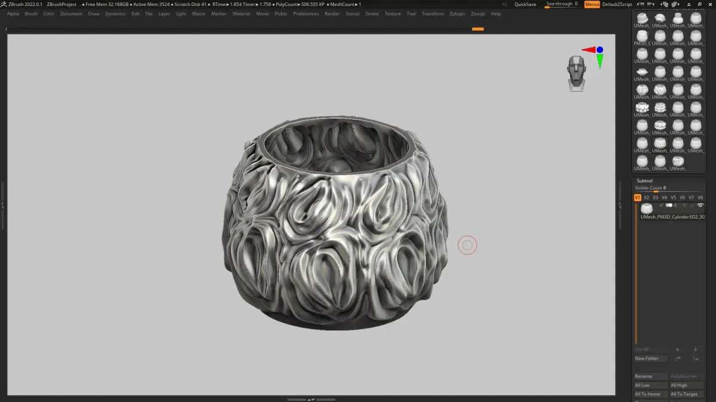This screenshot has width=716, height=402.
Task: Move subtool down with the down arrow
Action: [x=695, y=350]
